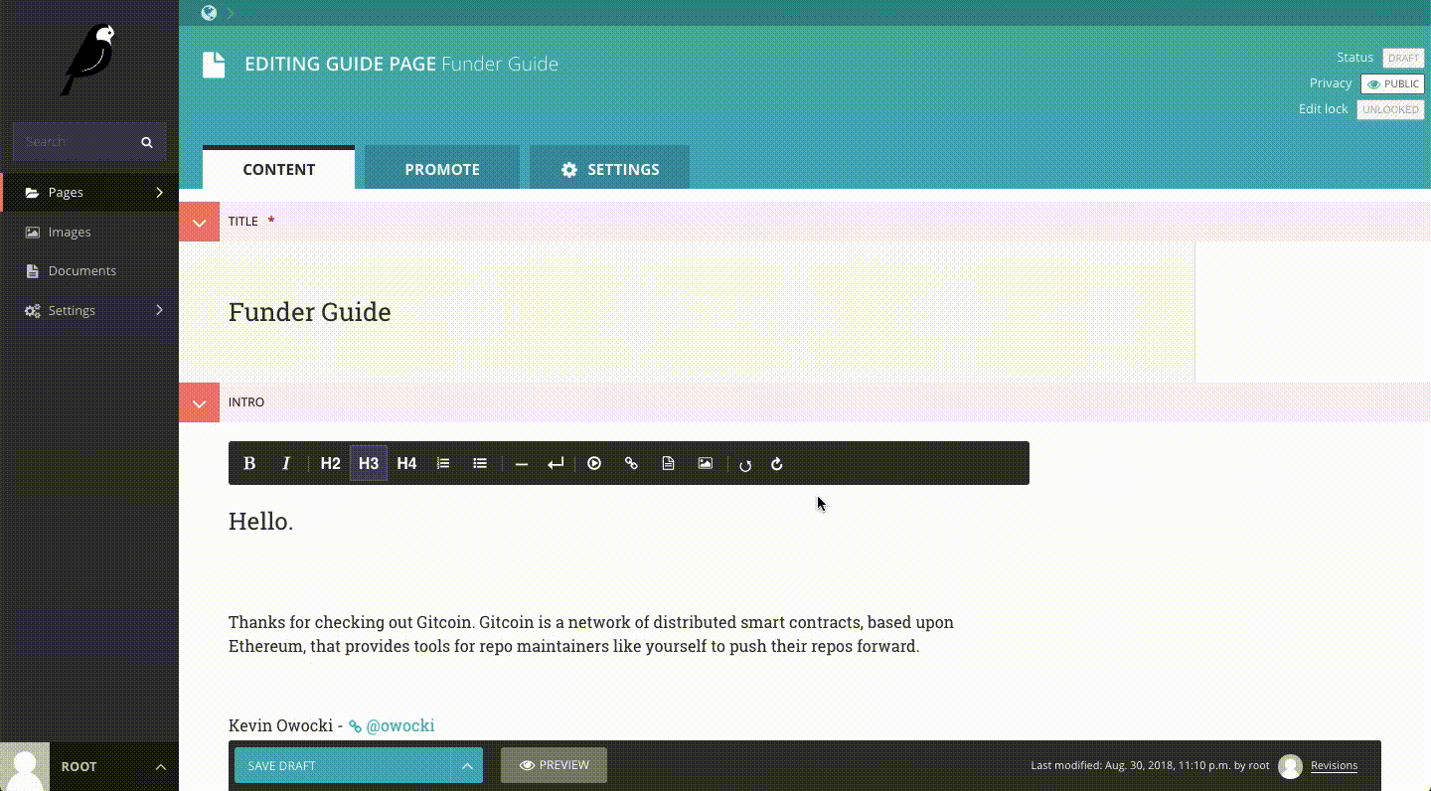This screenshot has width=1431, height=791.
Task: Switch to the Settings tab
Action: pos(609,169)
